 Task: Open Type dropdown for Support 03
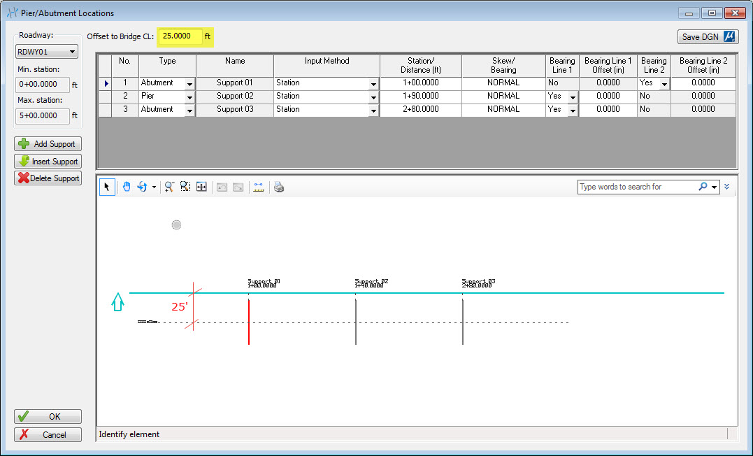[x=189, y=111]
